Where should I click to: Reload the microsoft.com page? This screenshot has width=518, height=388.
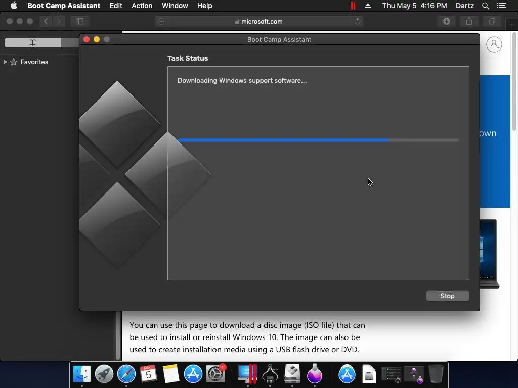(x=357, y=21)
